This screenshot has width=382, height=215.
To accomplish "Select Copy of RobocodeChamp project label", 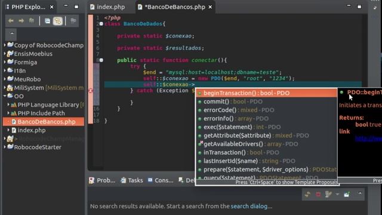I will pyautogui.click(x=49, y=45).
